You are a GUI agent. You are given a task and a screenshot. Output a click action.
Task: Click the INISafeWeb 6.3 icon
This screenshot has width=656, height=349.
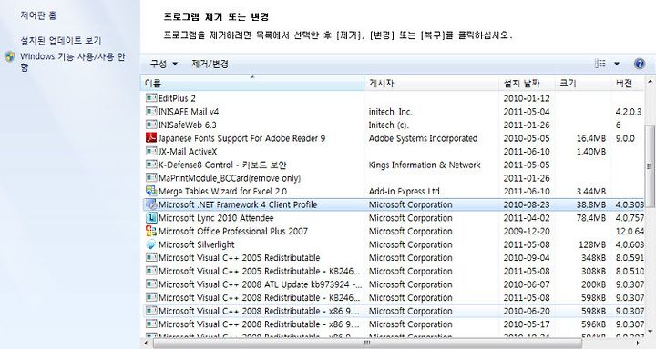(x=151, y=125)
